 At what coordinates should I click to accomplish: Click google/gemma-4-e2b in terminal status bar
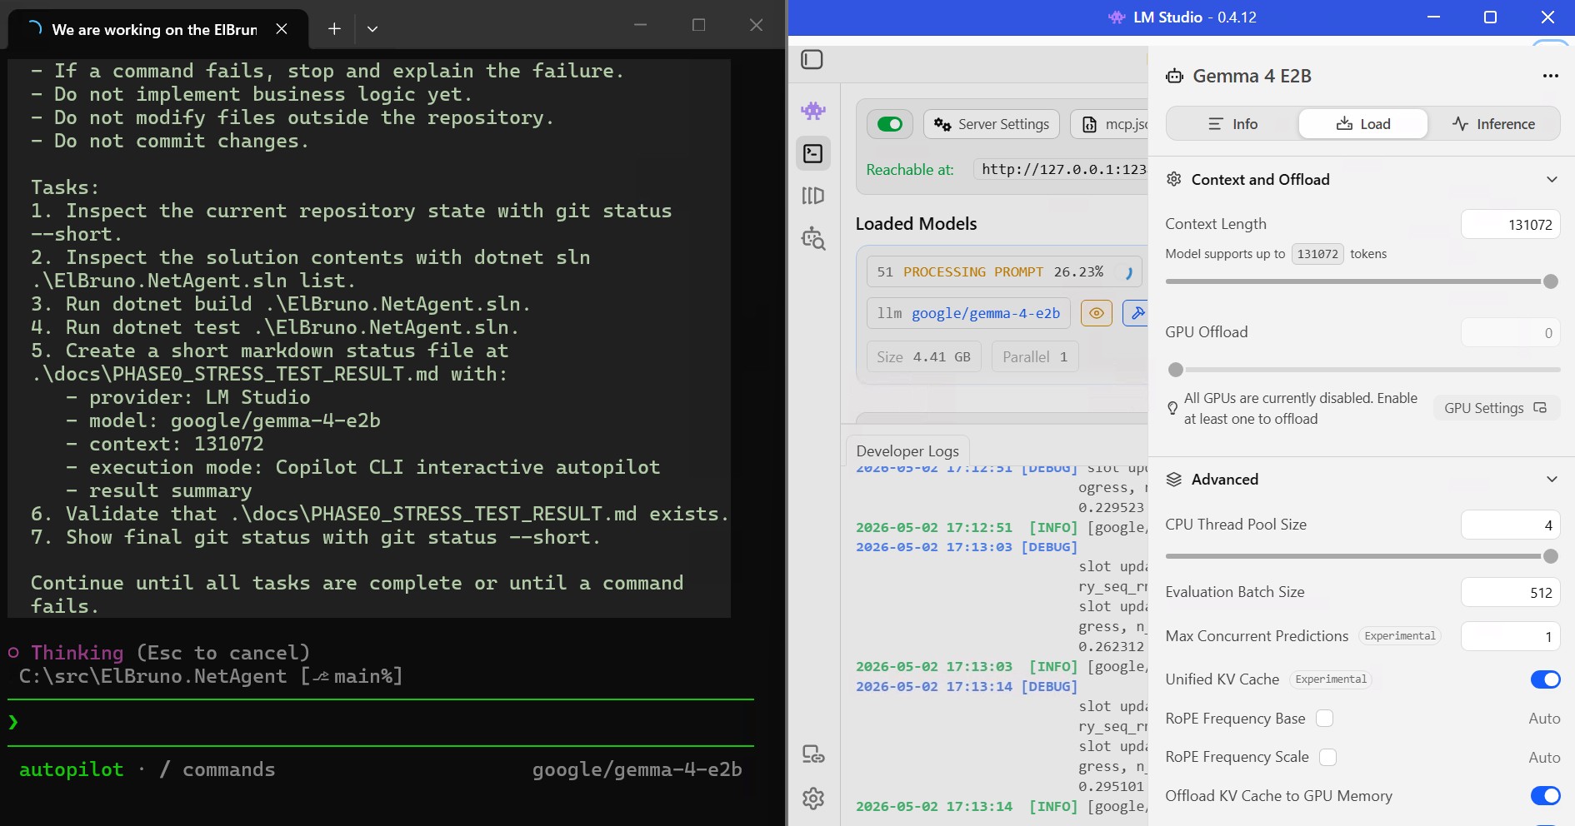pos(637,769)
